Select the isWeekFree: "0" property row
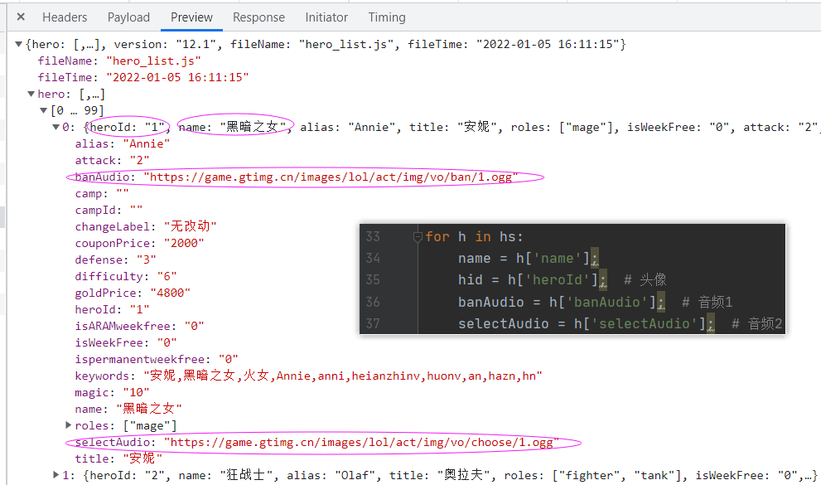The height and width of the screenshot is (485, 821). [126, 343]
